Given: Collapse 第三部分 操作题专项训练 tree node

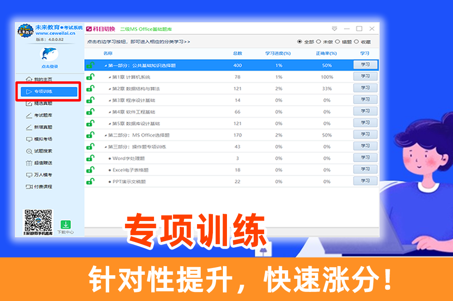Looking at the screenshot, I should pyautogui.click(x=106, y=147).
